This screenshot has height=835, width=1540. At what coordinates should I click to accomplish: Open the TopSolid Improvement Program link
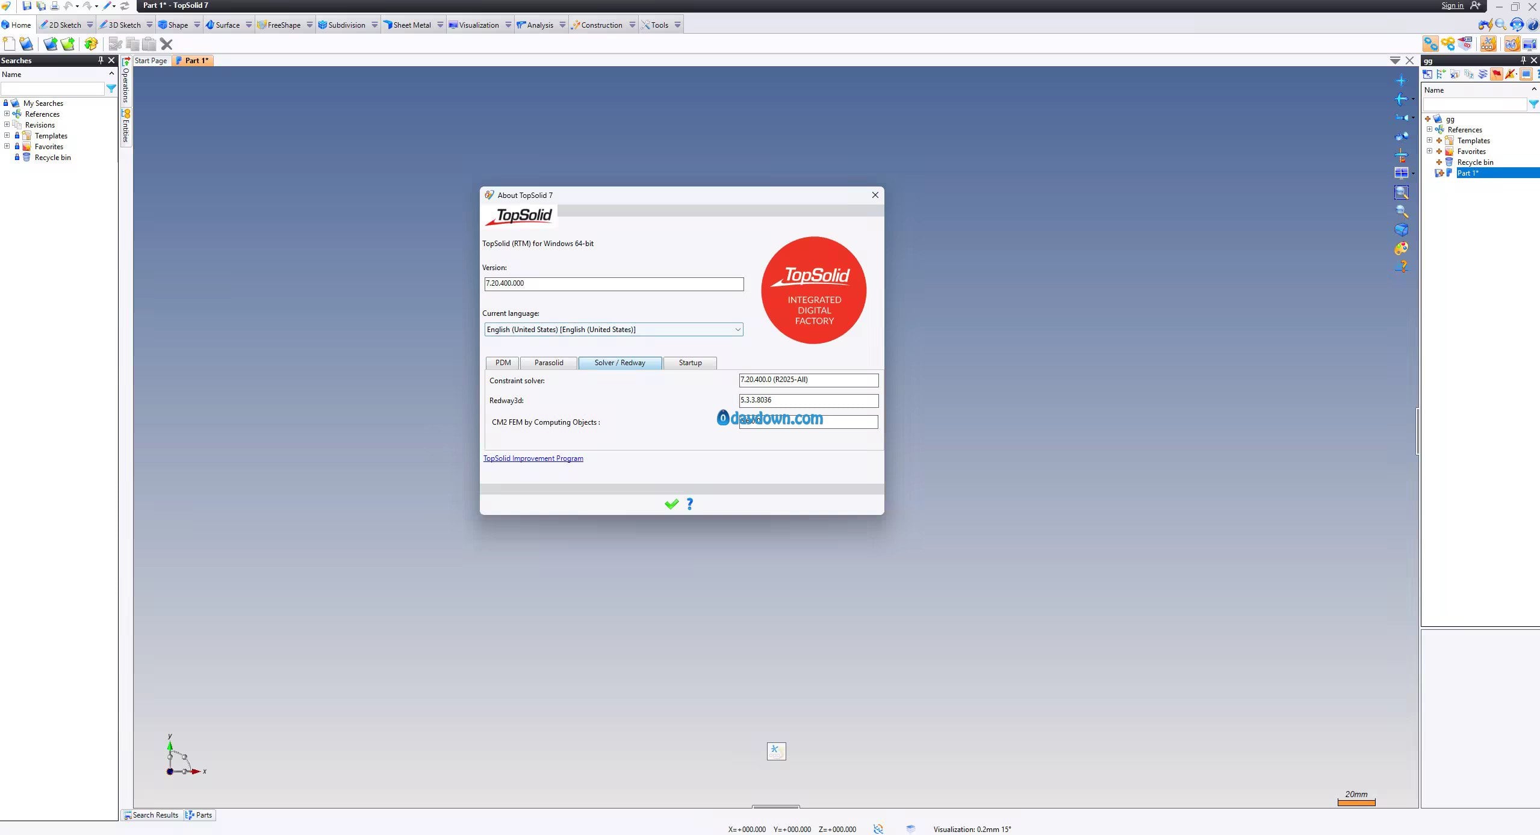533,458
